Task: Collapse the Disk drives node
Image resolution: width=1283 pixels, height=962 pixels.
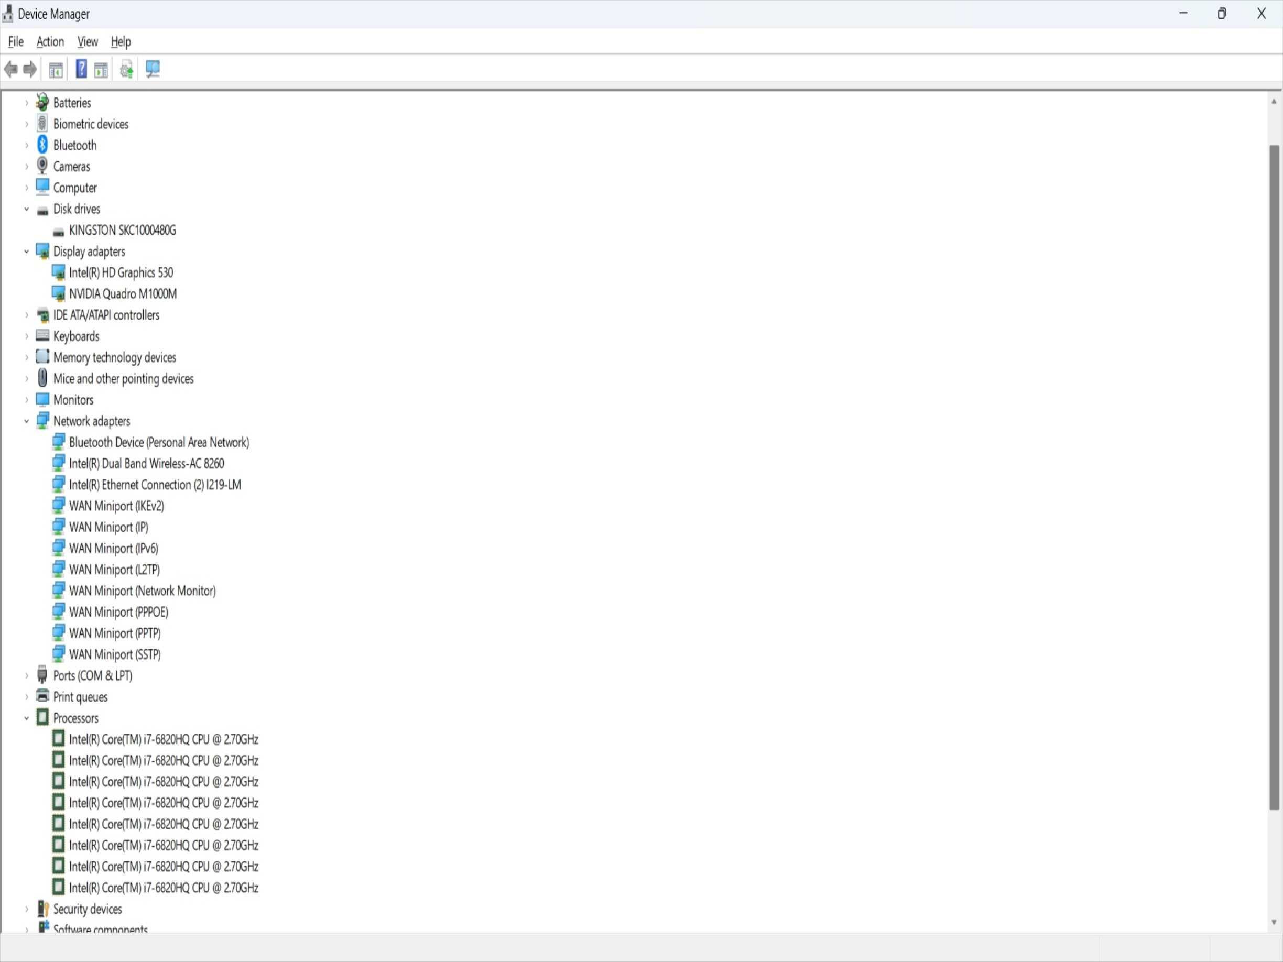Action: click(26, 209)
